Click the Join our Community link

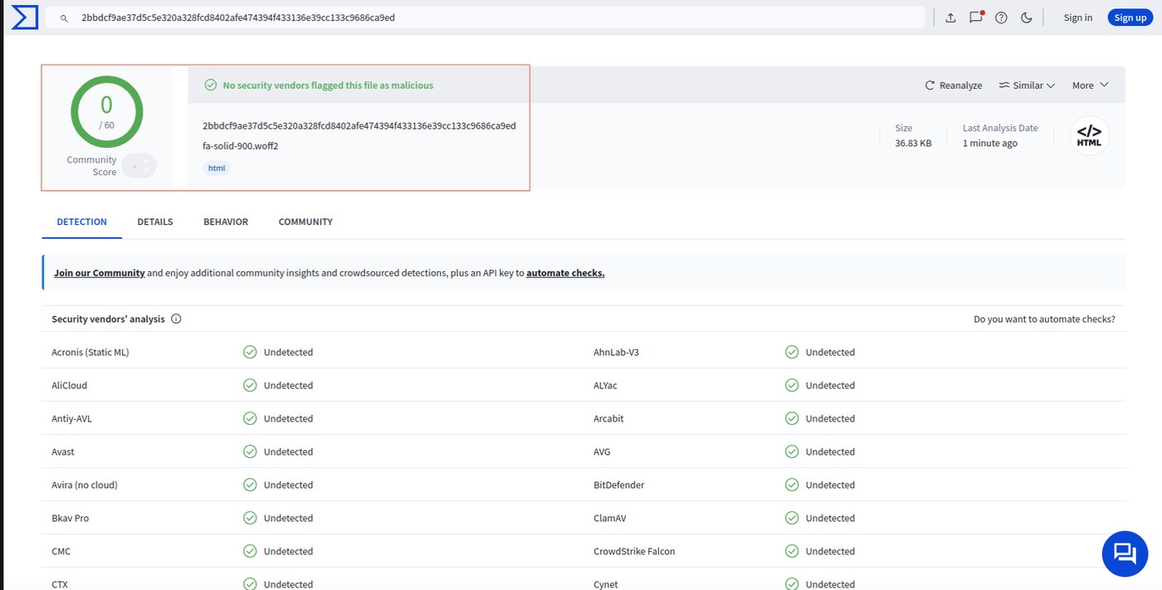point(100,273)
